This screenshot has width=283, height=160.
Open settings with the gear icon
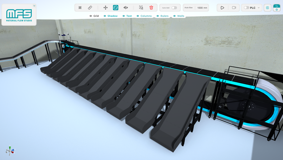pos(277,10)
